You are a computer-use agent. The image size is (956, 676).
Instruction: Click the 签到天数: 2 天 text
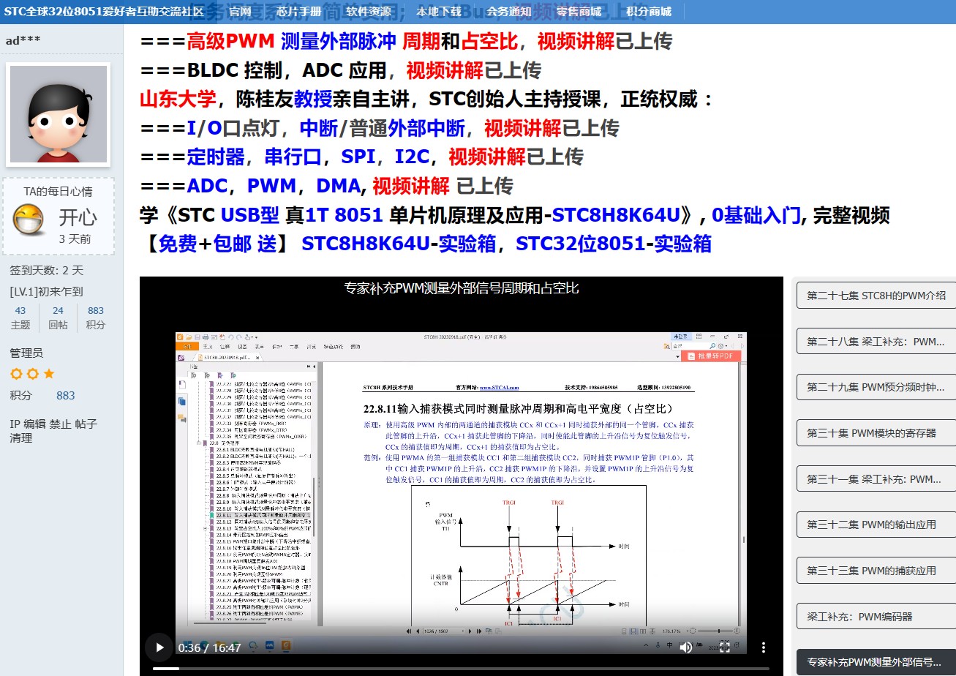pyautogui.click(x=47, y=270)
